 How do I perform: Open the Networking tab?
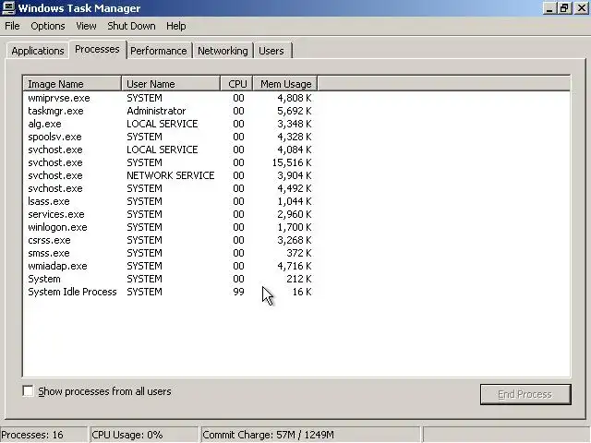click(x=223, y=51)
